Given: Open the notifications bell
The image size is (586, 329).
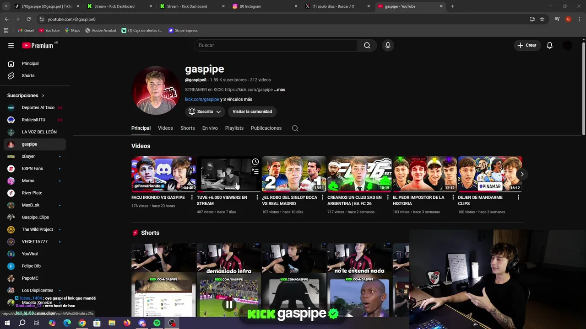Looking at the screenshot, I should pyautogui.click(x=550, y=45).
